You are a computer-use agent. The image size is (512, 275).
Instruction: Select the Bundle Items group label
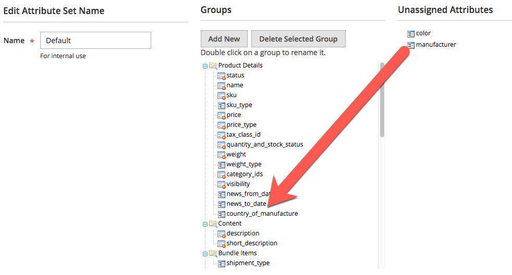pos(237,253)
